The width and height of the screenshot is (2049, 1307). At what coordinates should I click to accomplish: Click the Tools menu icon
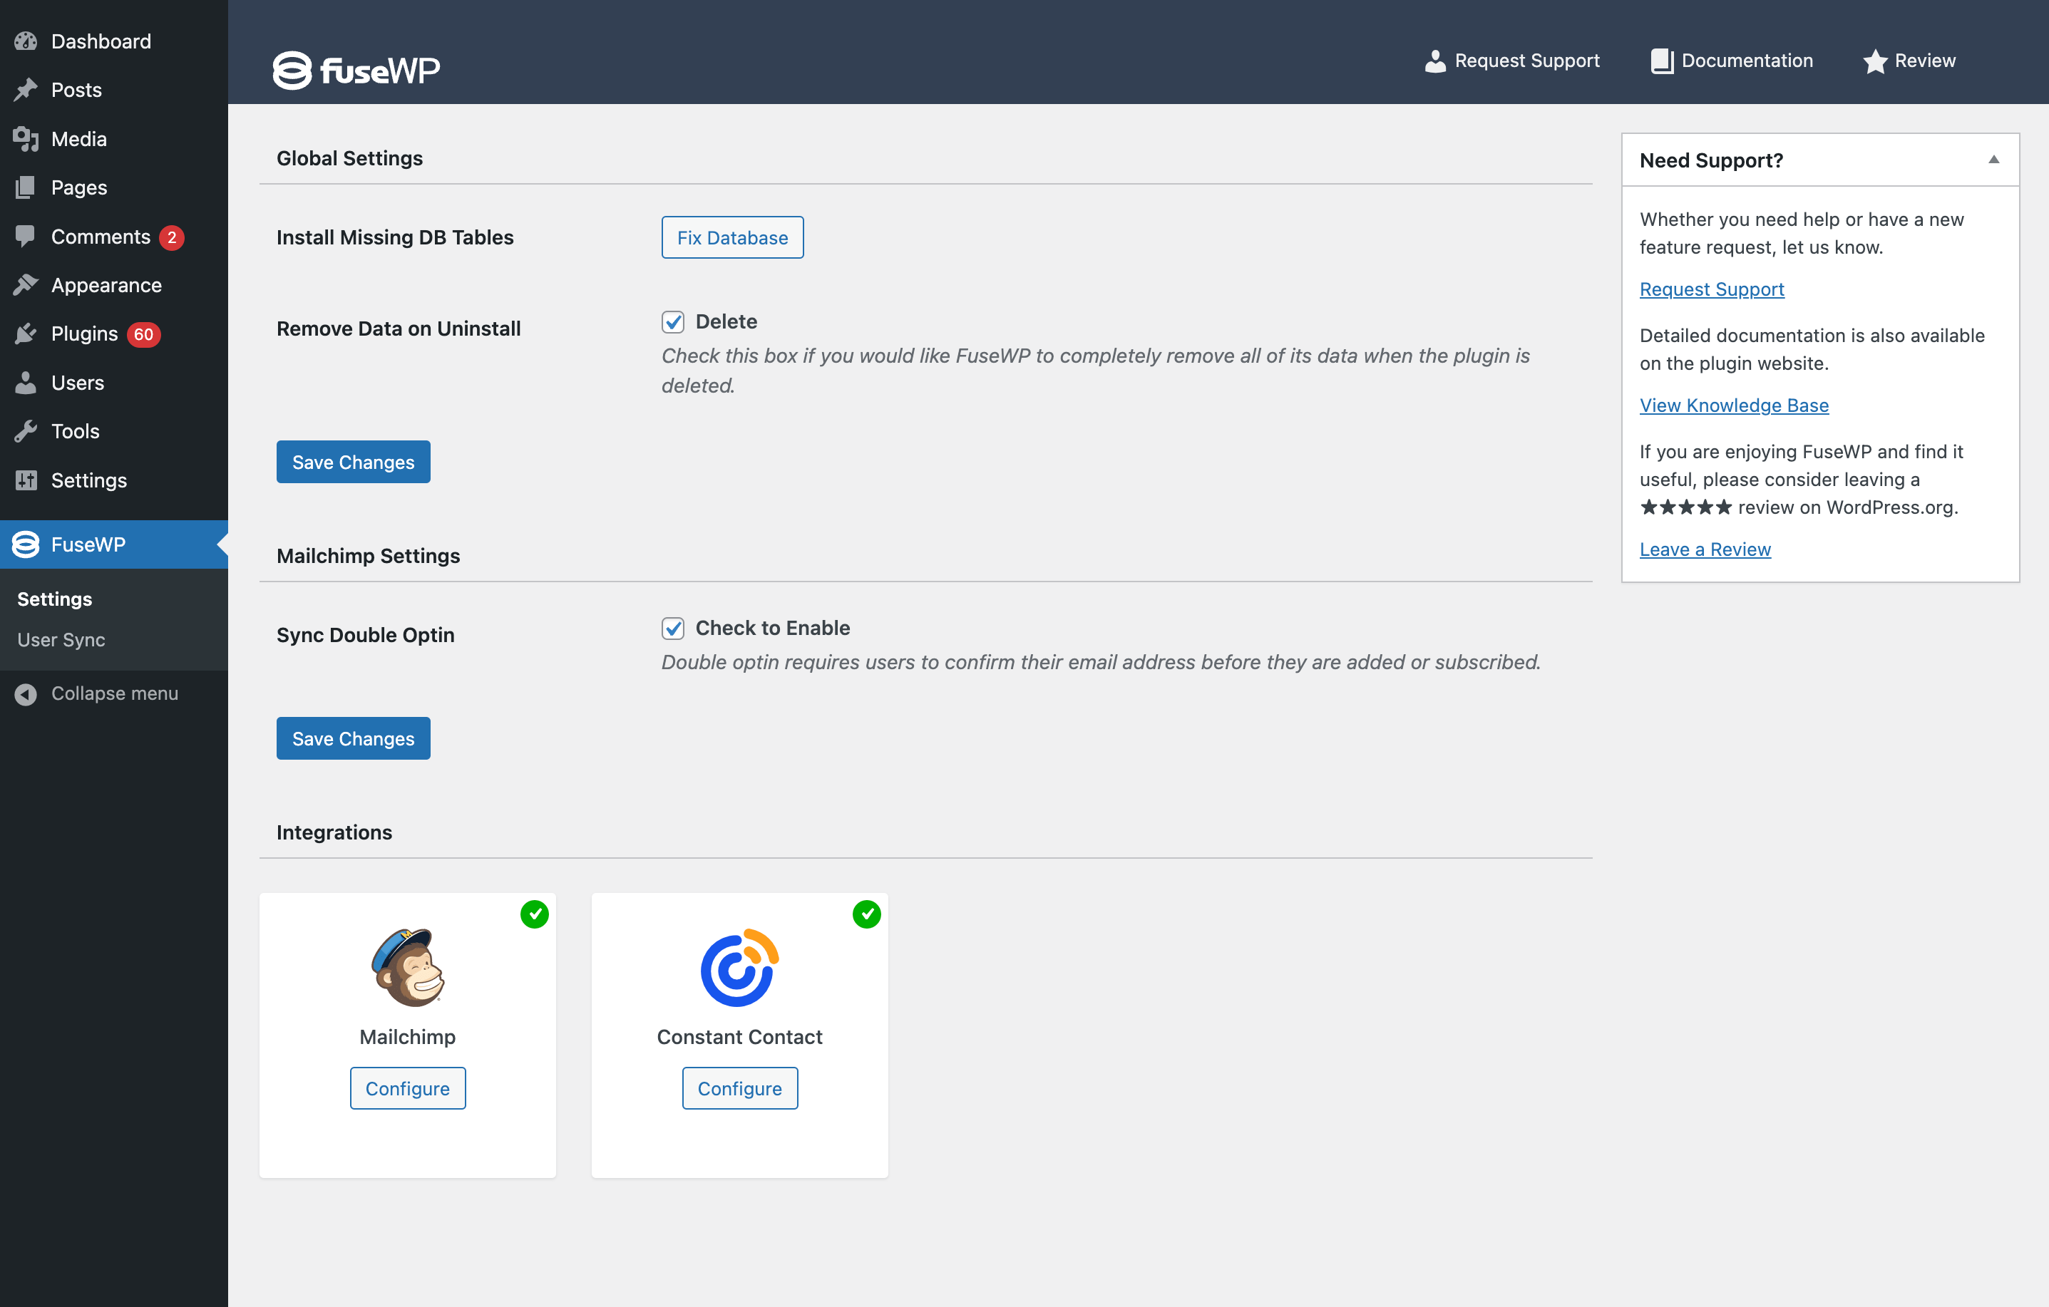pyautogui.click(x=26, y=430)
